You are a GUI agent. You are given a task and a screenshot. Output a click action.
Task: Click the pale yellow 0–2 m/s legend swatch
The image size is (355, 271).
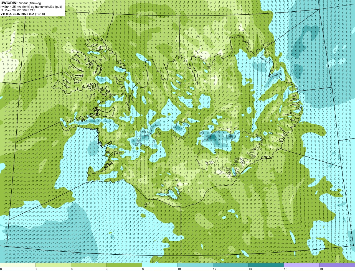tap(18, 265)
